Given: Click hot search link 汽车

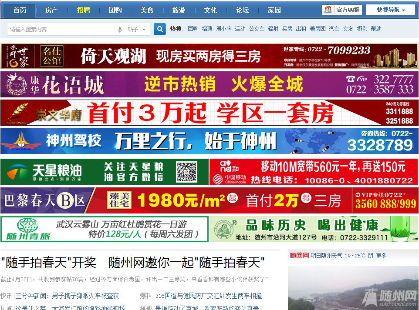Looking at the screenshot, I should [x=334, y=29].
